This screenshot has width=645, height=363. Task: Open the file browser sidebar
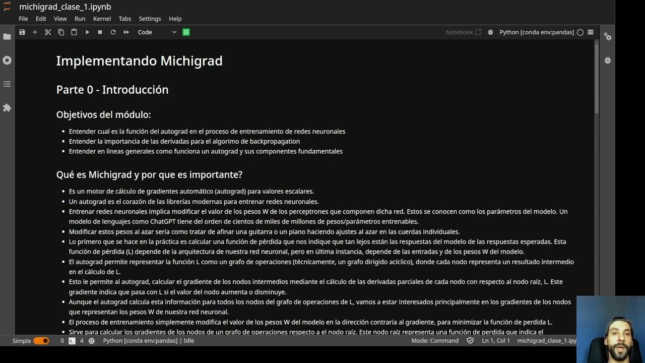pyautogui.click(x=7, y=37)
